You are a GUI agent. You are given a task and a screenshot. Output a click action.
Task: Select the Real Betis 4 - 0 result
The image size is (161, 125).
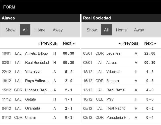pos(150,90)
